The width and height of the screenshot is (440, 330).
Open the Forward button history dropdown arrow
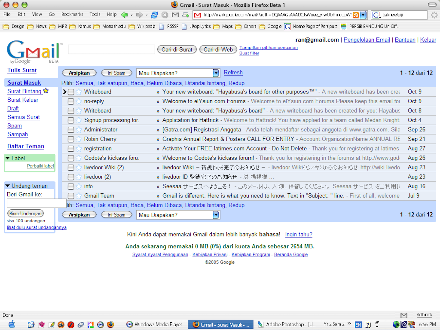coord(147,15)
